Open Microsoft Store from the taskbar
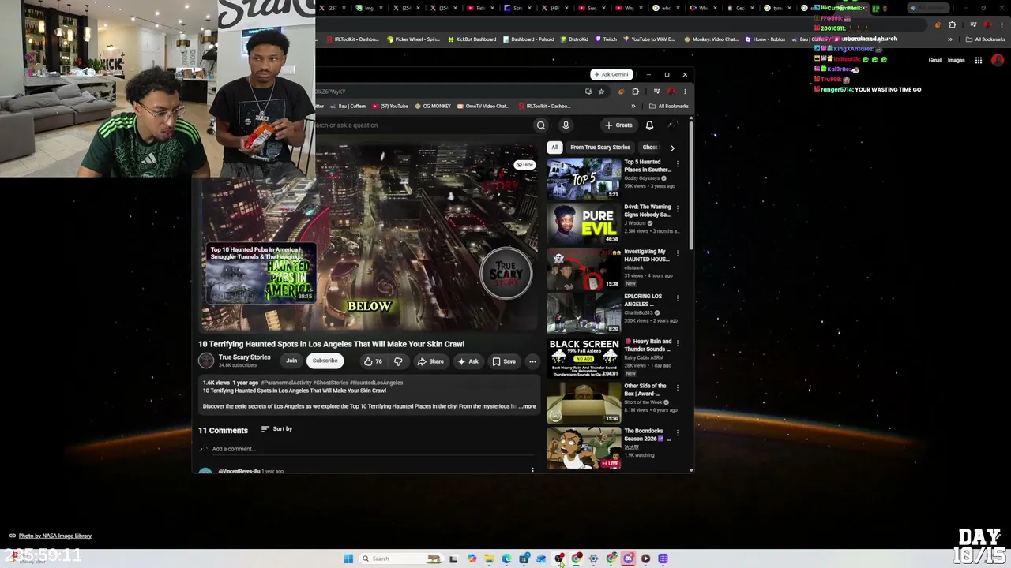The height and width of the screenshot is (568, 1011). point(524,559)
